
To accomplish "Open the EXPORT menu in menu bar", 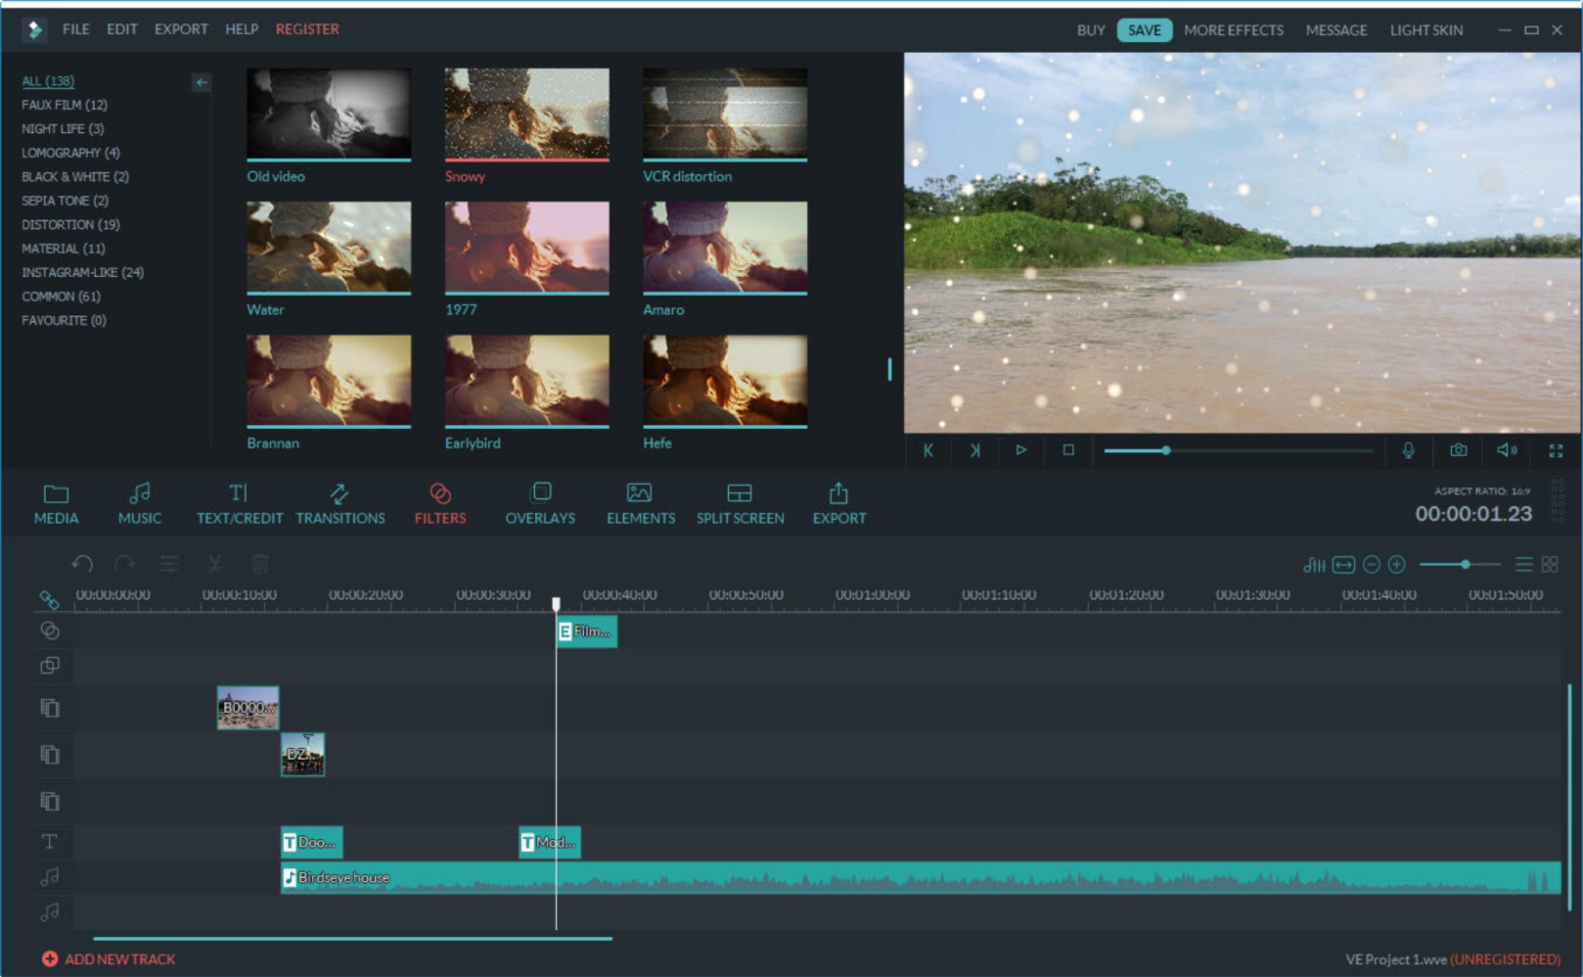I will click(x=181, y=29).
